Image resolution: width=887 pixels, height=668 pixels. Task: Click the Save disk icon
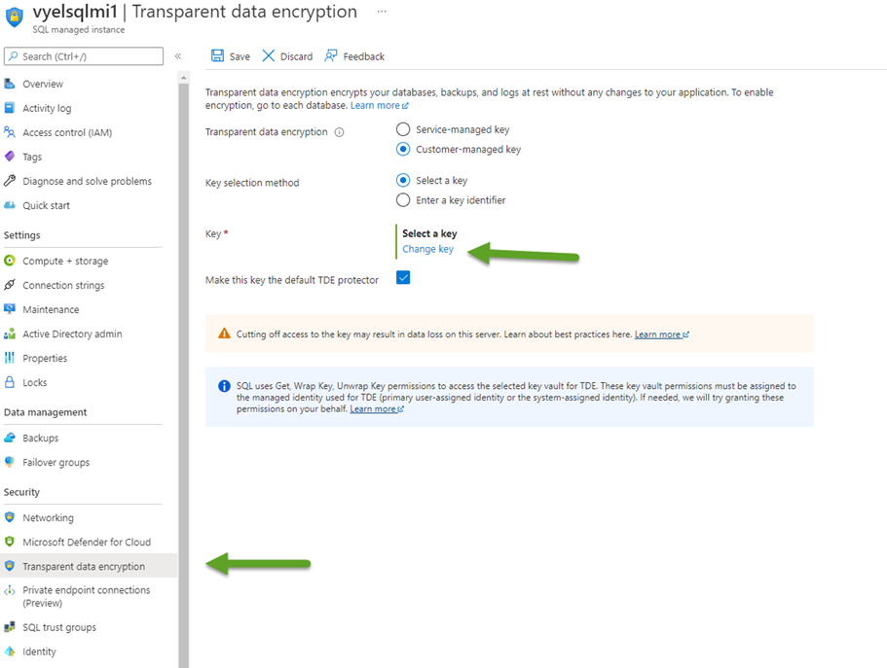pos(217,56)
